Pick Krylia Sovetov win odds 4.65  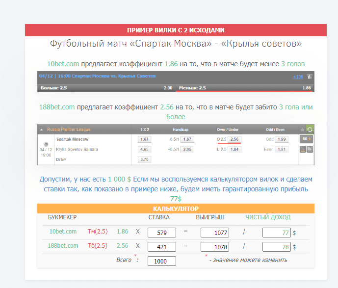tap(145, 149)
